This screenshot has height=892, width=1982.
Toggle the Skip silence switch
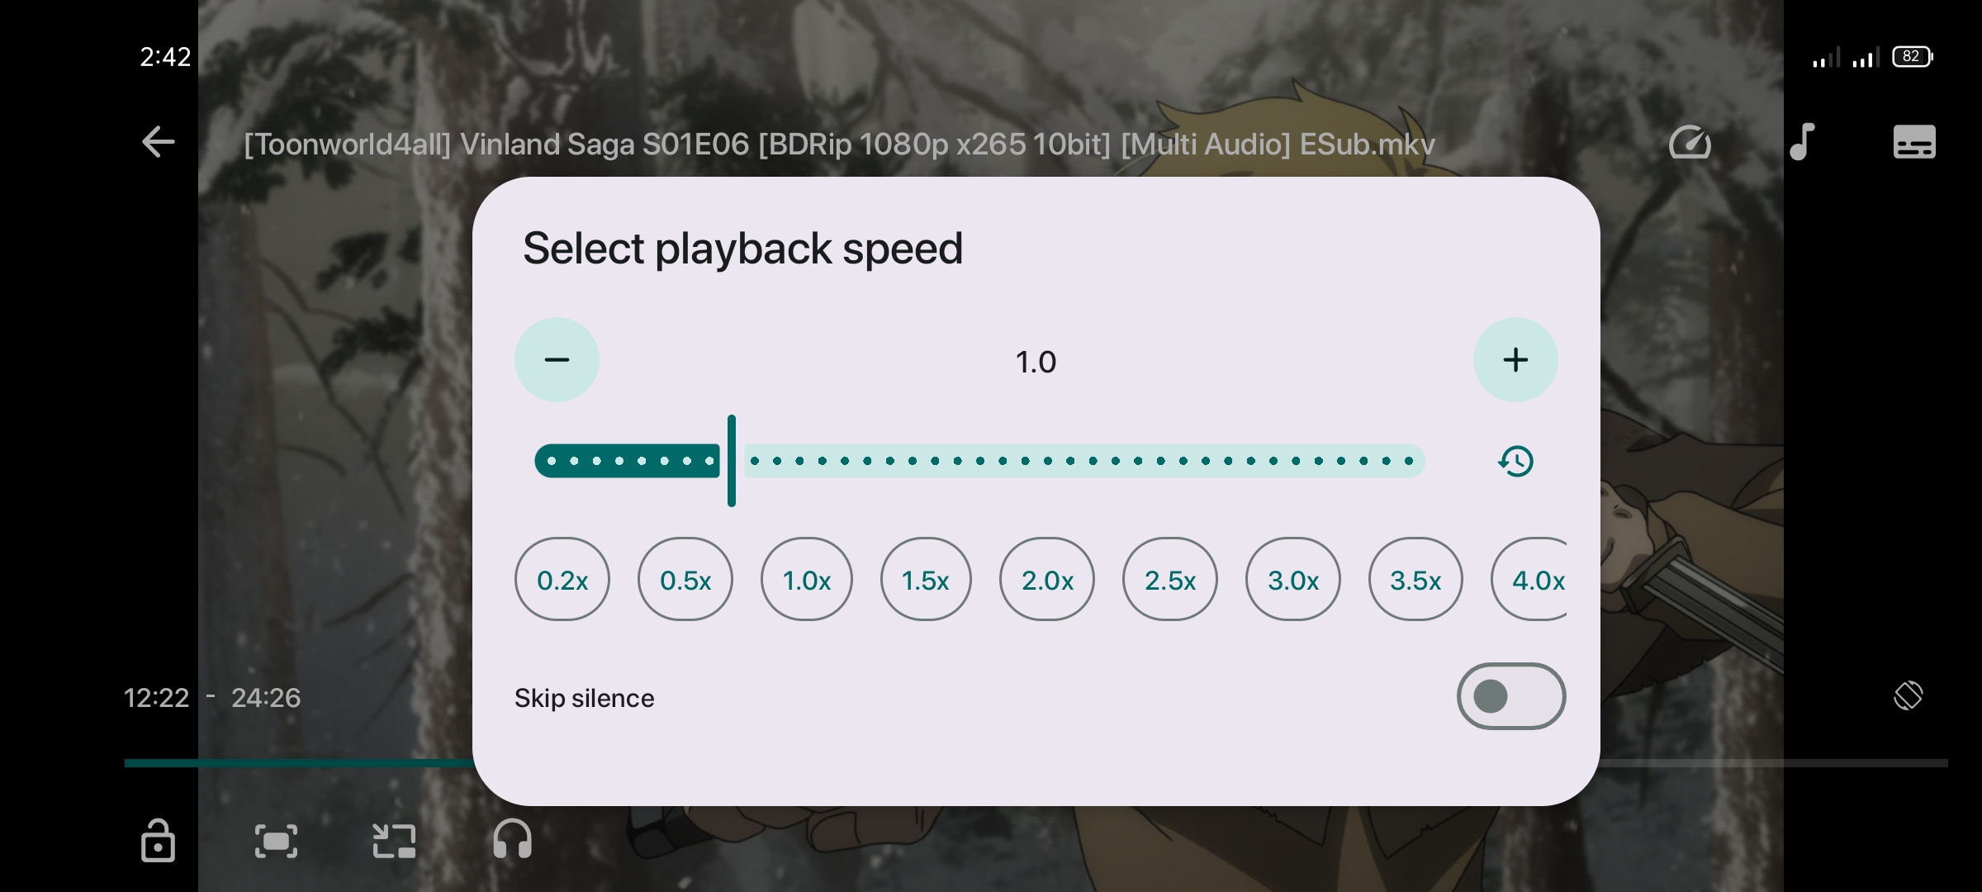tap(1510, 696)
